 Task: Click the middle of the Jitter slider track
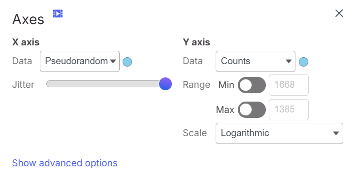coord(106,84)
